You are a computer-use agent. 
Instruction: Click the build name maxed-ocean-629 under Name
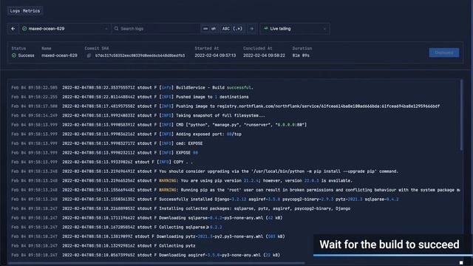[59, 55]
